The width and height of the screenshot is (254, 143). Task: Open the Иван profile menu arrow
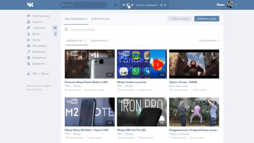236,5
